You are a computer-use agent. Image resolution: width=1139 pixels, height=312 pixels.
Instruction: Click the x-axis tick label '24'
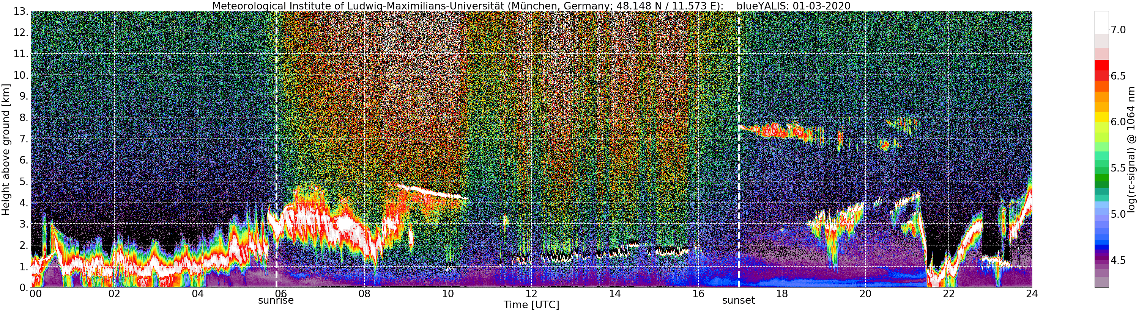[x=1032, y=294]
